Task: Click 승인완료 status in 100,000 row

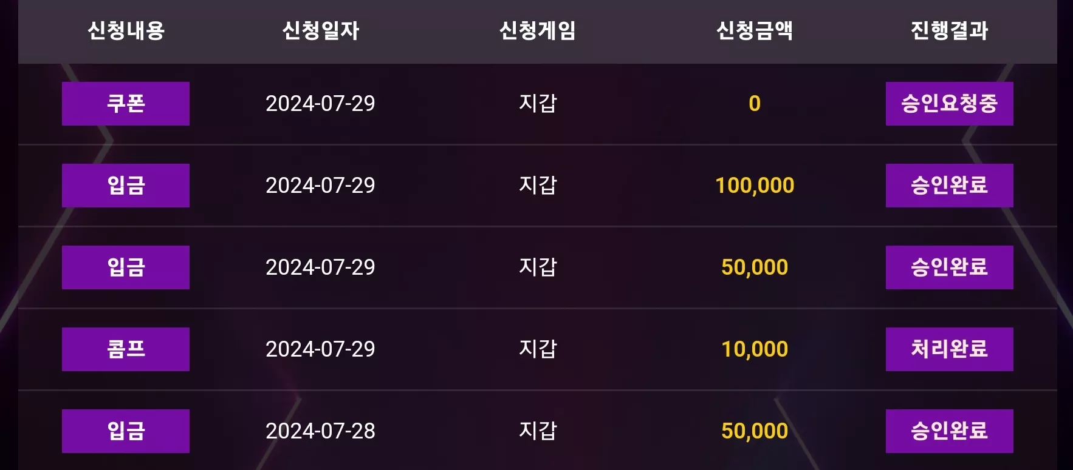Action: pyautogui.click(x=950, y=186)
